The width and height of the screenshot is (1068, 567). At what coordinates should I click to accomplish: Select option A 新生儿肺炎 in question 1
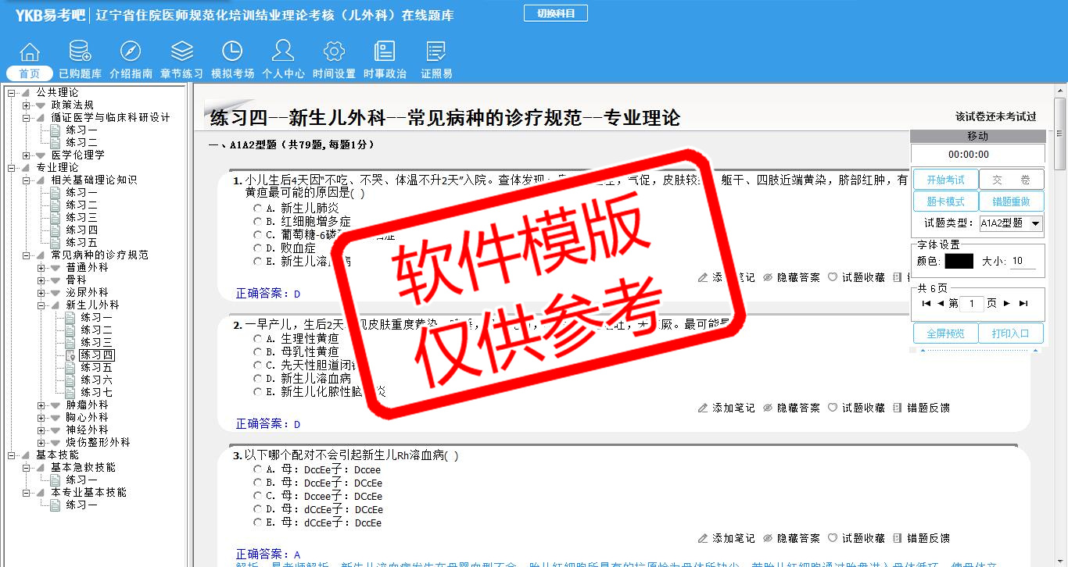pyautogui.click(x=257, y=209)
